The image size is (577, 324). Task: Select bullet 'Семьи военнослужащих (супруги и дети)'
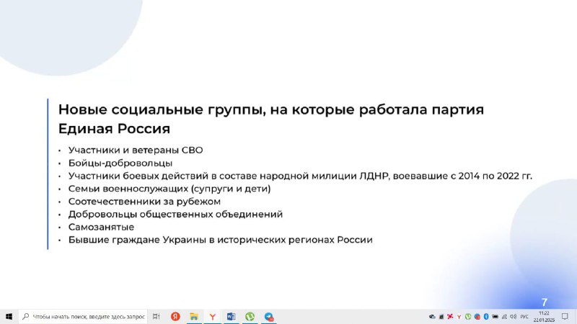169,189
